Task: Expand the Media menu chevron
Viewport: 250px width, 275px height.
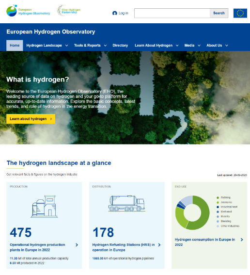Action: click(199, 46)
